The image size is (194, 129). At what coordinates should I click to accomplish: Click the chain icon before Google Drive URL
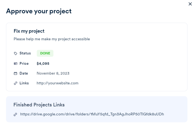click(x=15, y=114)
